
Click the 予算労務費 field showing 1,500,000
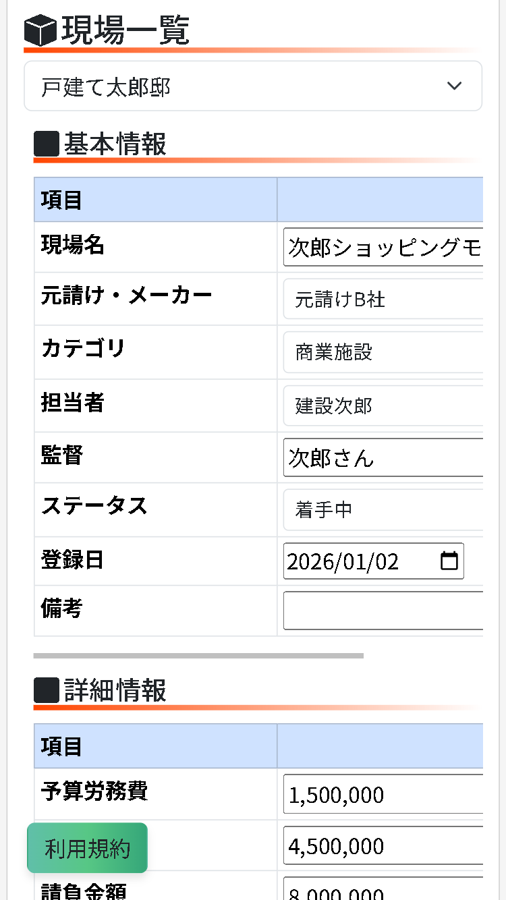point(385,795)
